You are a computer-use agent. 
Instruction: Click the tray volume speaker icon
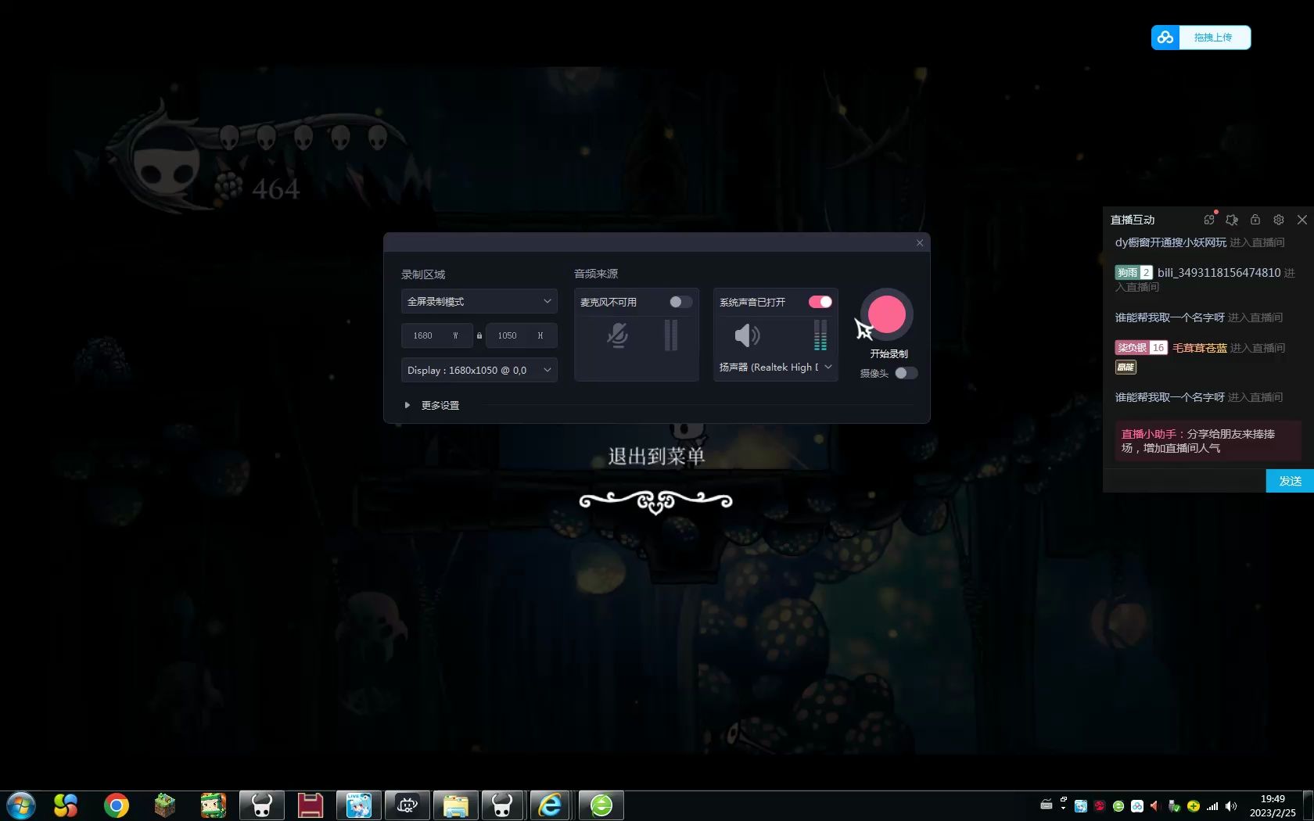(1231, 806)
